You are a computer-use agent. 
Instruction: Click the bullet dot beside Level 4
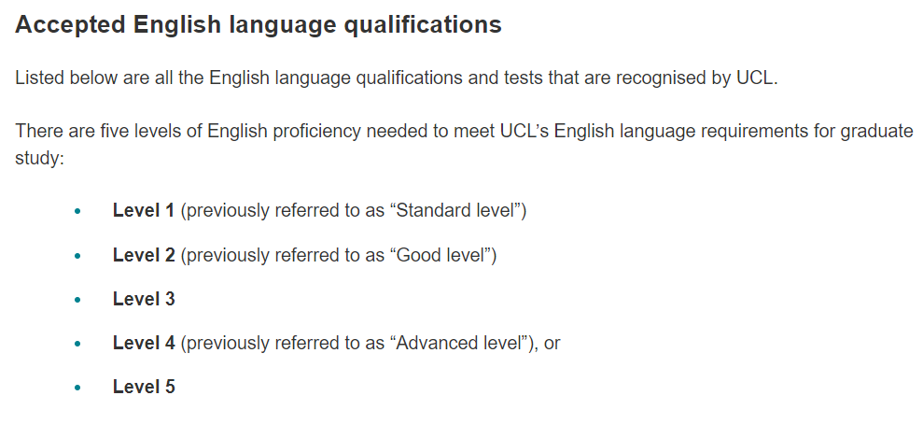click(x=77, y=344)
